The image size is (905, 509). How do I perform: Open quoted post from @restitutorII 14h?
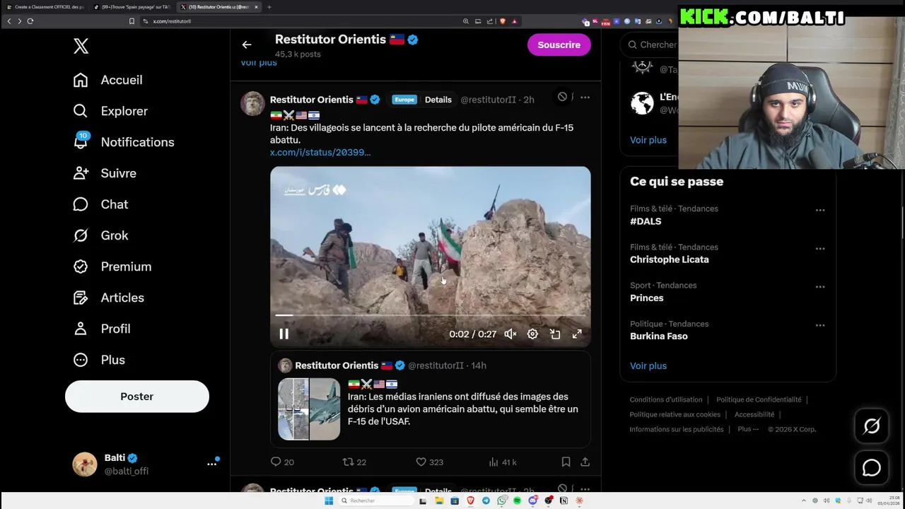click(x=430, y=399)
